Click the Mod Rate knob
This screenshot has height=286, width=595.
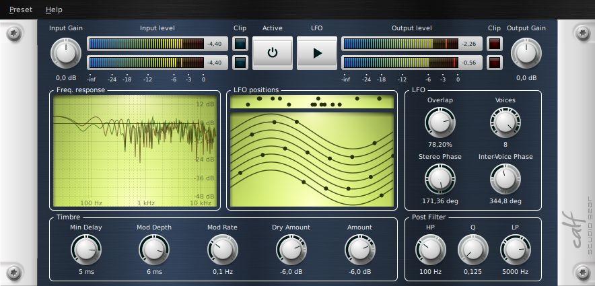pos(222,250)
